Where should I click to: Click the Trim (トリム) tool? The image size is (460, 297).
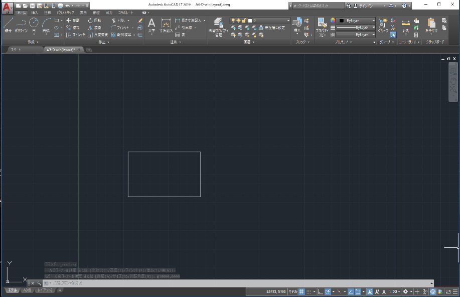tap(118, 20)
